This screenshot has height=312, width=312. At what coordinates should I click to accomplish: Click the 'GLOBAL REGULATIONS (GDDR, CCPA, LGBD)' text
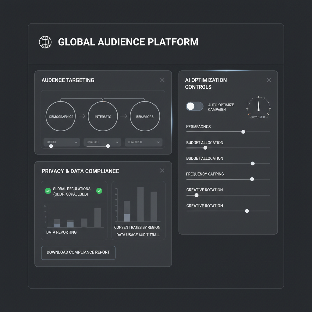pyautogui.click(x=72, y=191)
